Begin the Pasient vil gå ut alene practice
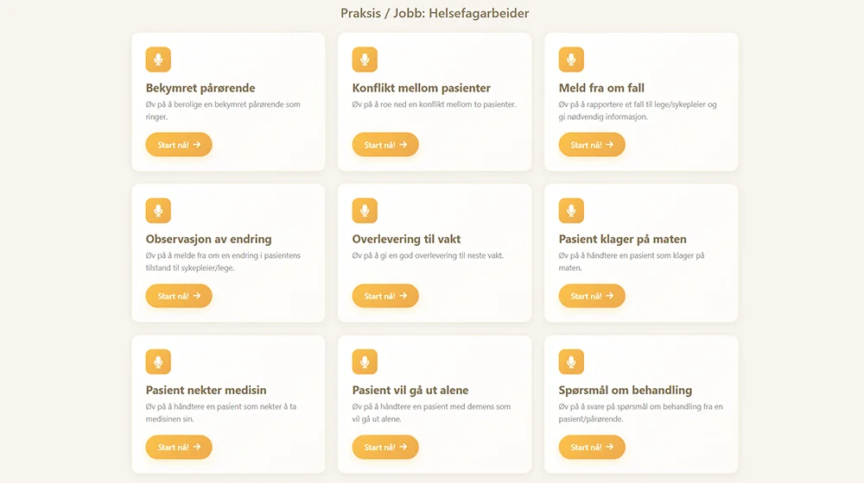Image resolution: width=864 pixels, height=483 pixels. (385, 447)
